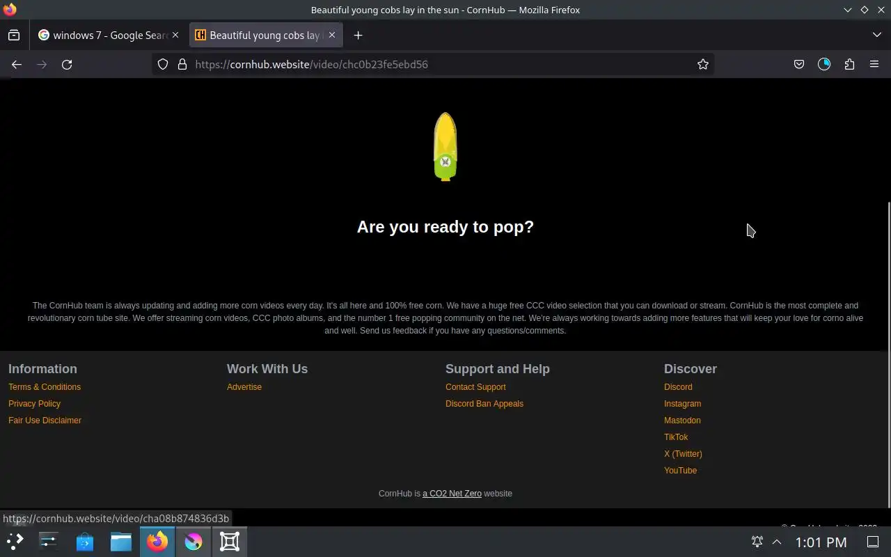Switch to the windows 7 Google Search tab

[x=109, y=35]
